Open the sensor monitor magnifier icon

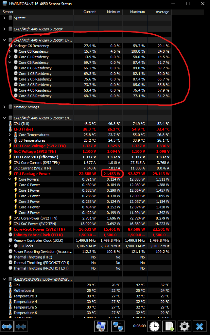(101, 326)
